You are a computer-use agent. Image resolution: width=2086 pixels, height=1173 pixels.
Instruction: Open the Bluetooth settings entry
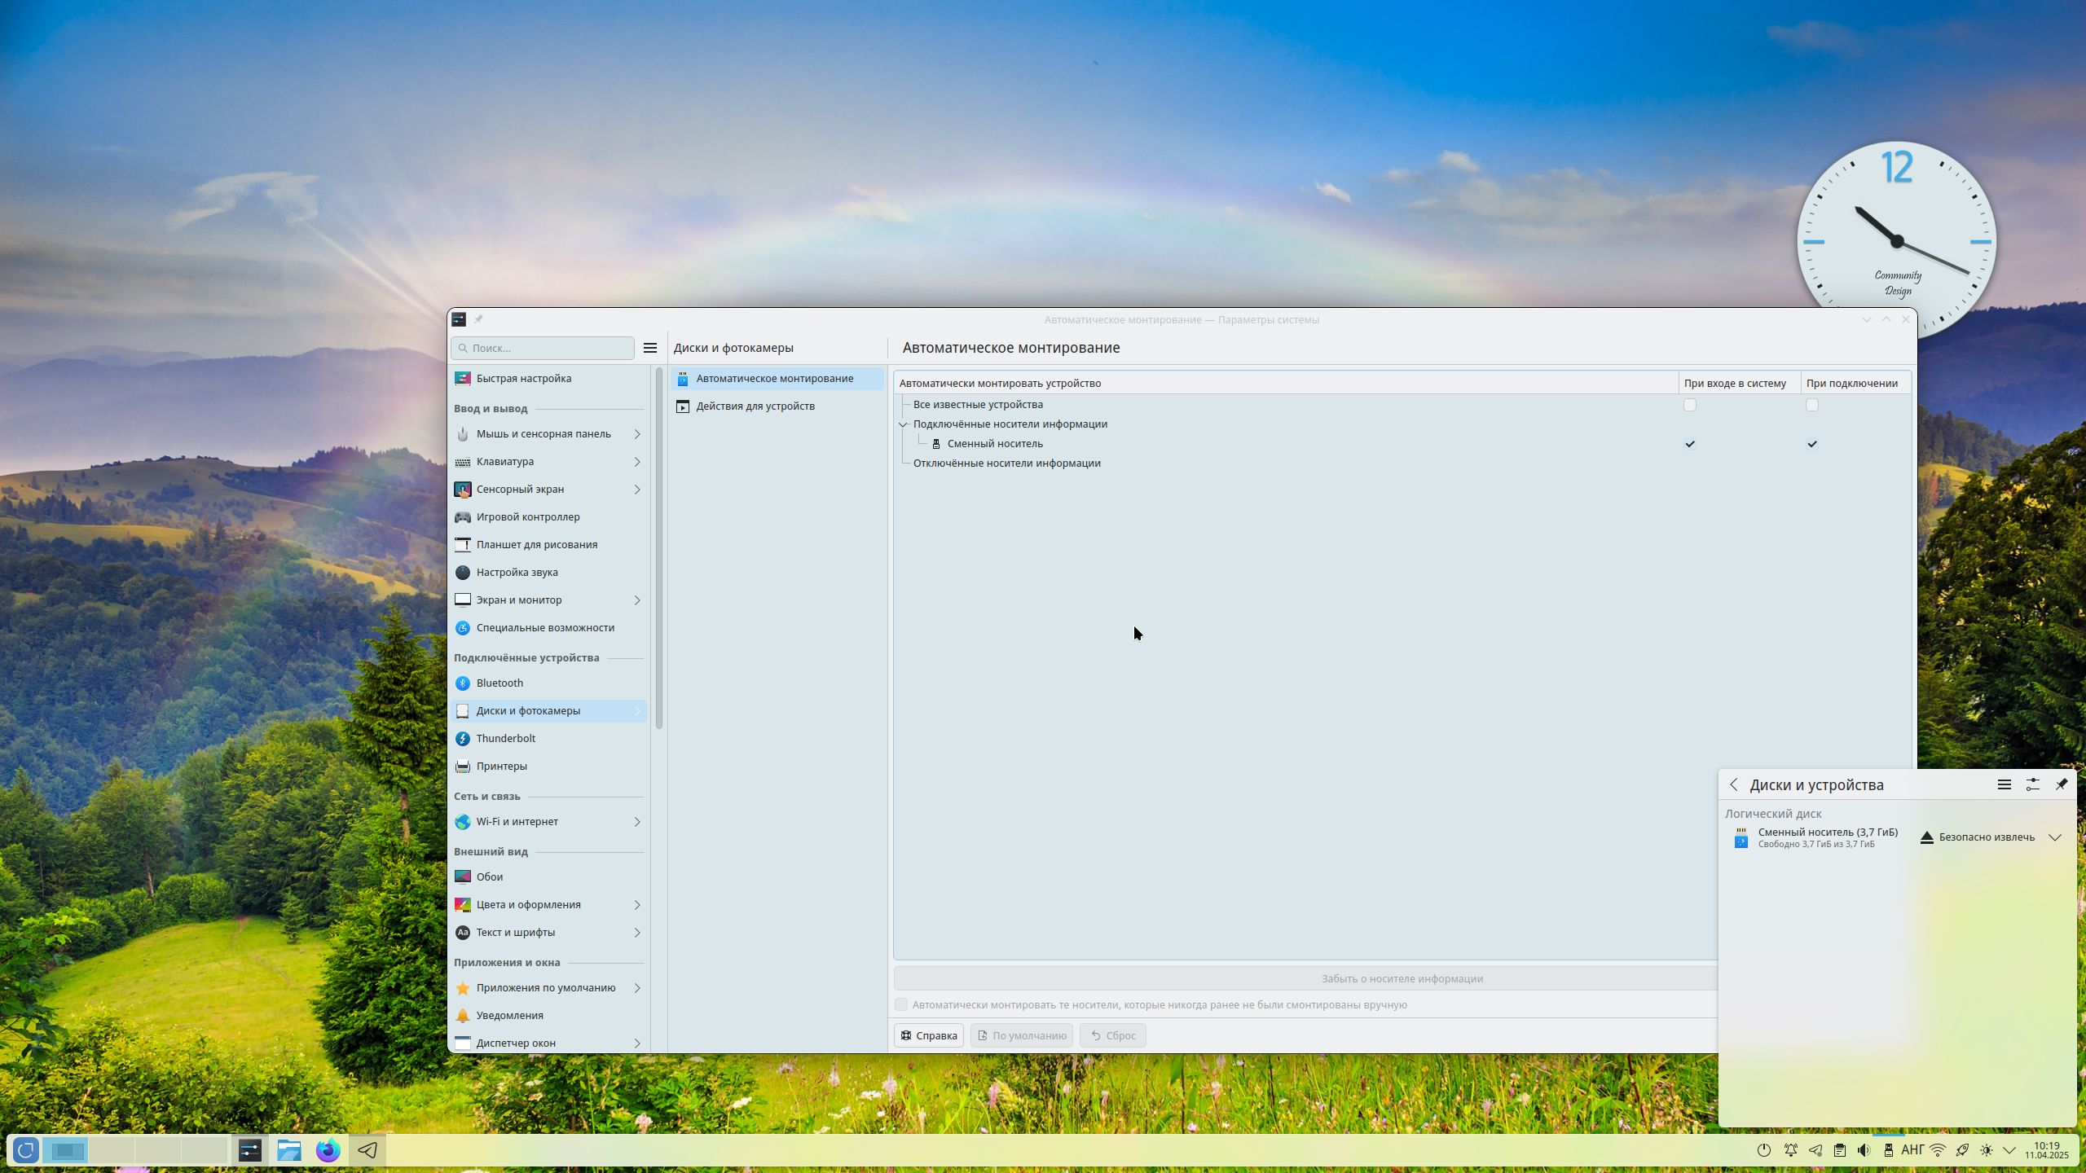[x=499, y=683]
